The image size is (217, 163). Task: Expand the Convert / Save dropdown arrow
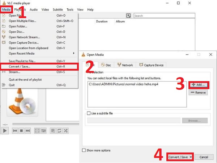pyautogui.click(x=191, y=157)
